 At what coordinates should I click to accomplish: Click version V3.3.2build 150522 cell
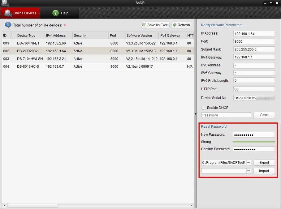pos(141,43)
